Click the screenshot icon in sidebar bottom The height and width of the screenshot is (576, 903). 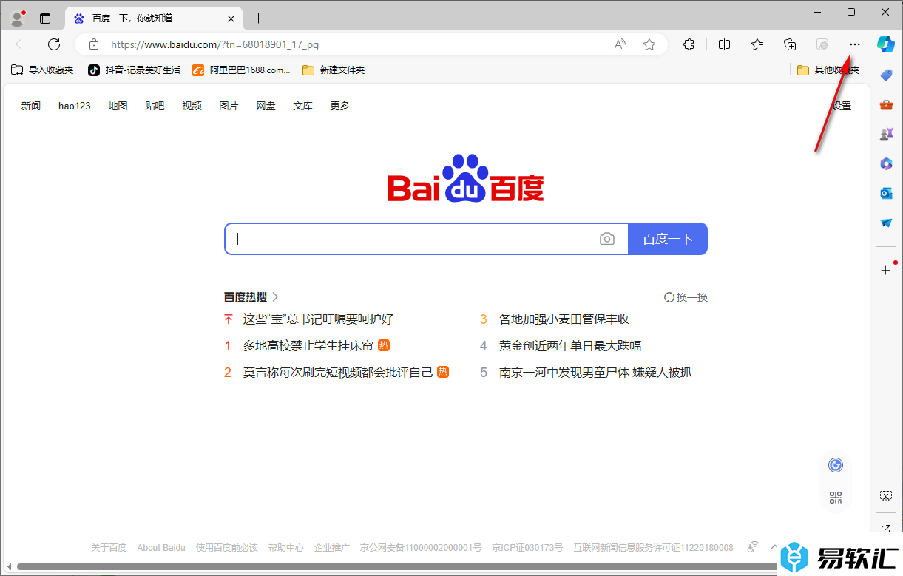886,495
